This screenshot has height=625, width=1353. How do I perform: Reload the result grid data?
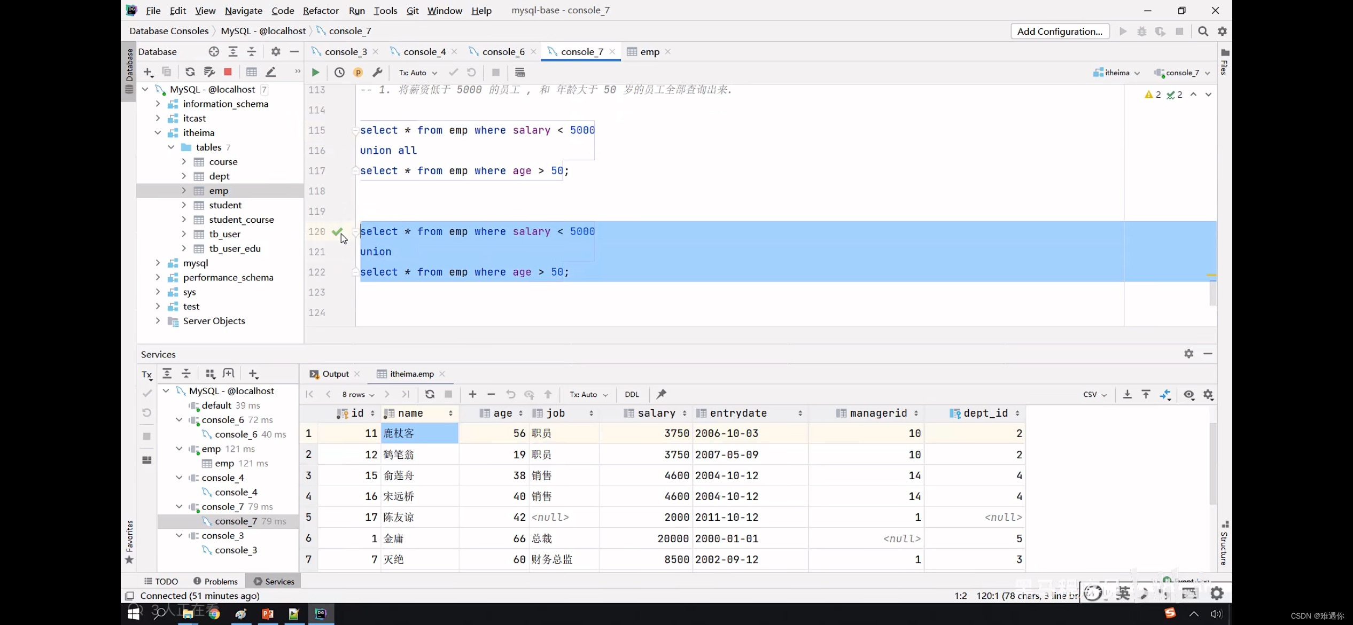(430, 394)
